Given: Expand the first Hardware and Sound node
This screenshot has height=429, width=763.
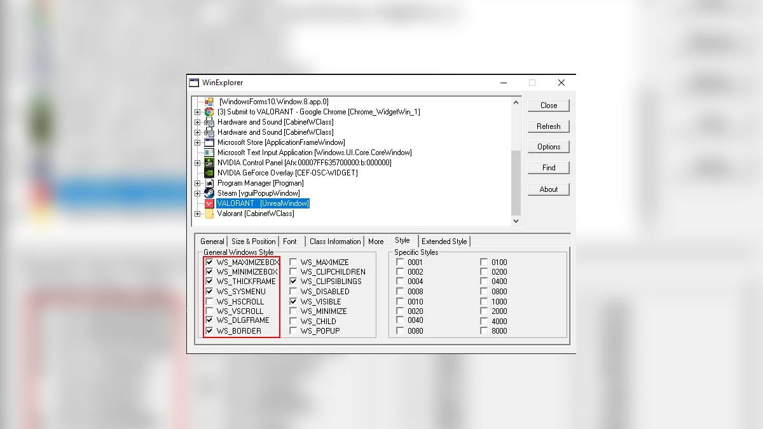Looking at the screenshot, I should [x=198, y=122].
